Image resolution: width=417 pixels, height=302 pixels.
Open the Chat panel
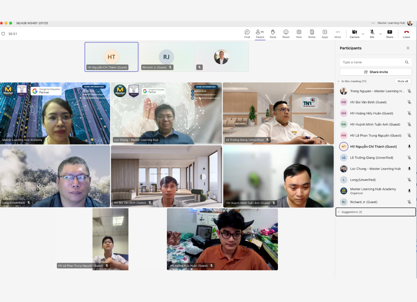coord(247,34)
